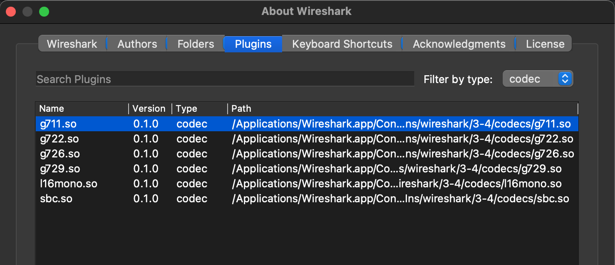Switch to the Wireshark tab
Image resolution: width=615 pixels, height=265 pixels.
[72, 44]
